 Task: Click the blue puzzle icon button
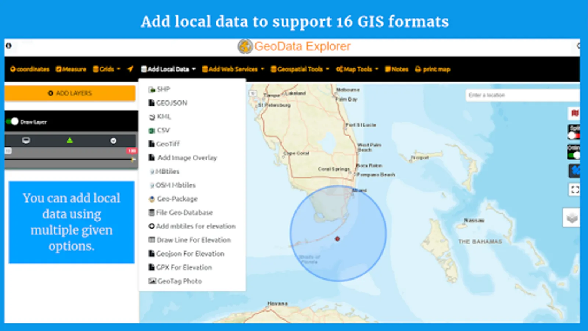(x=574, y=171)
